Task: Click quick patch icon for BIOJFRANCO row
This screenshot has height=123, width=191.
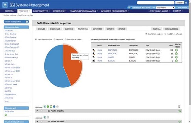Action: click(177, 50)
